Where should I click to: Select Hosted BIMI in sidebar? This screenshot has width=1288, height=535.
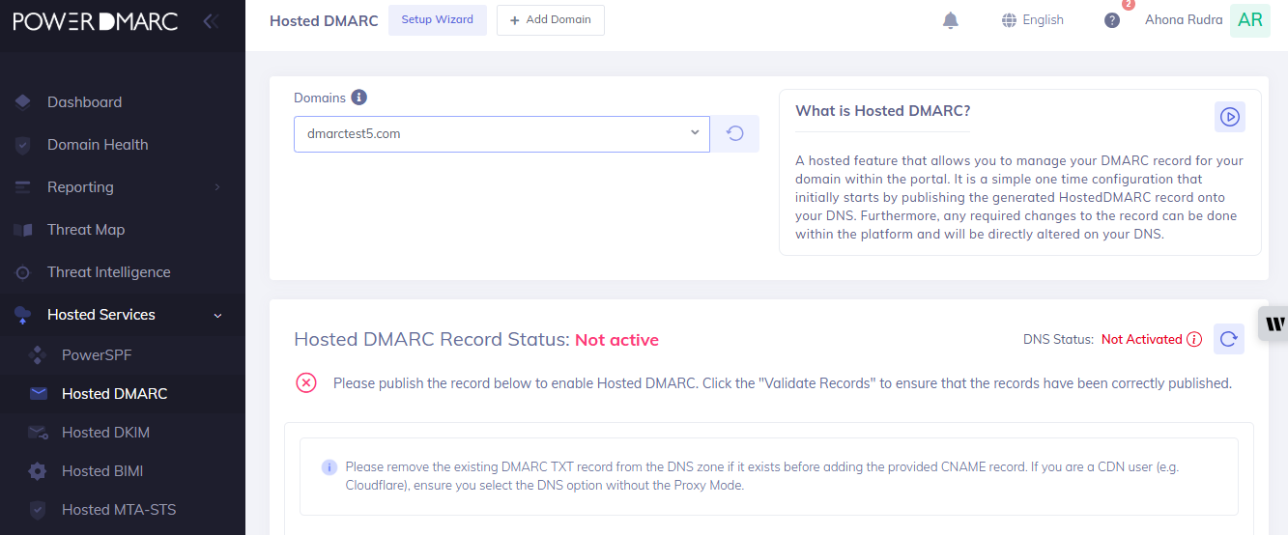pos(102,471)
